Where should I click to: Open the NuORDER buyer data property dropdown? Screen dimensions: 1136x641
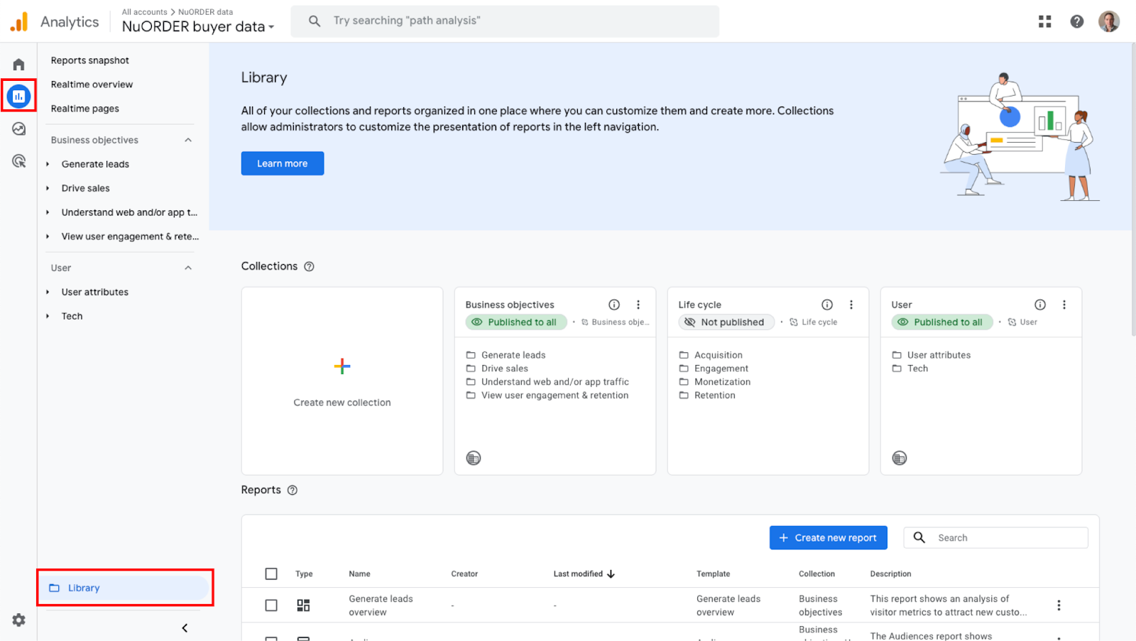click(x=198, y=27)
